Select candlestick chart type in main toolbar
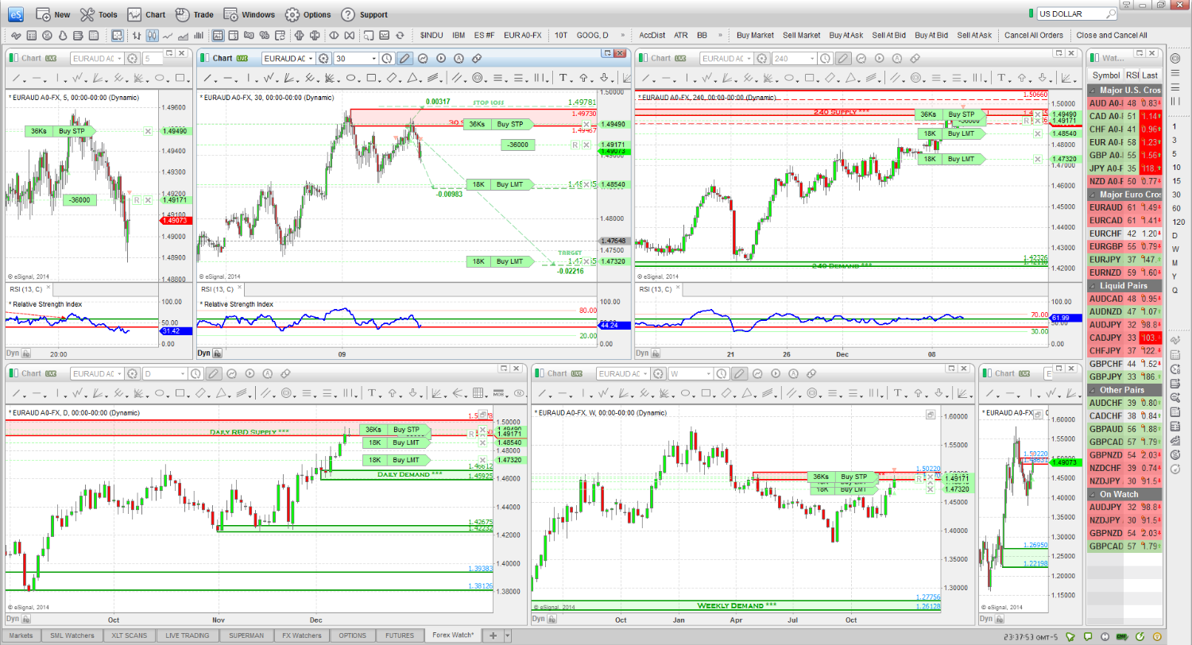The width and height of the screenshot is (1192, 645). tap(152, 36)
